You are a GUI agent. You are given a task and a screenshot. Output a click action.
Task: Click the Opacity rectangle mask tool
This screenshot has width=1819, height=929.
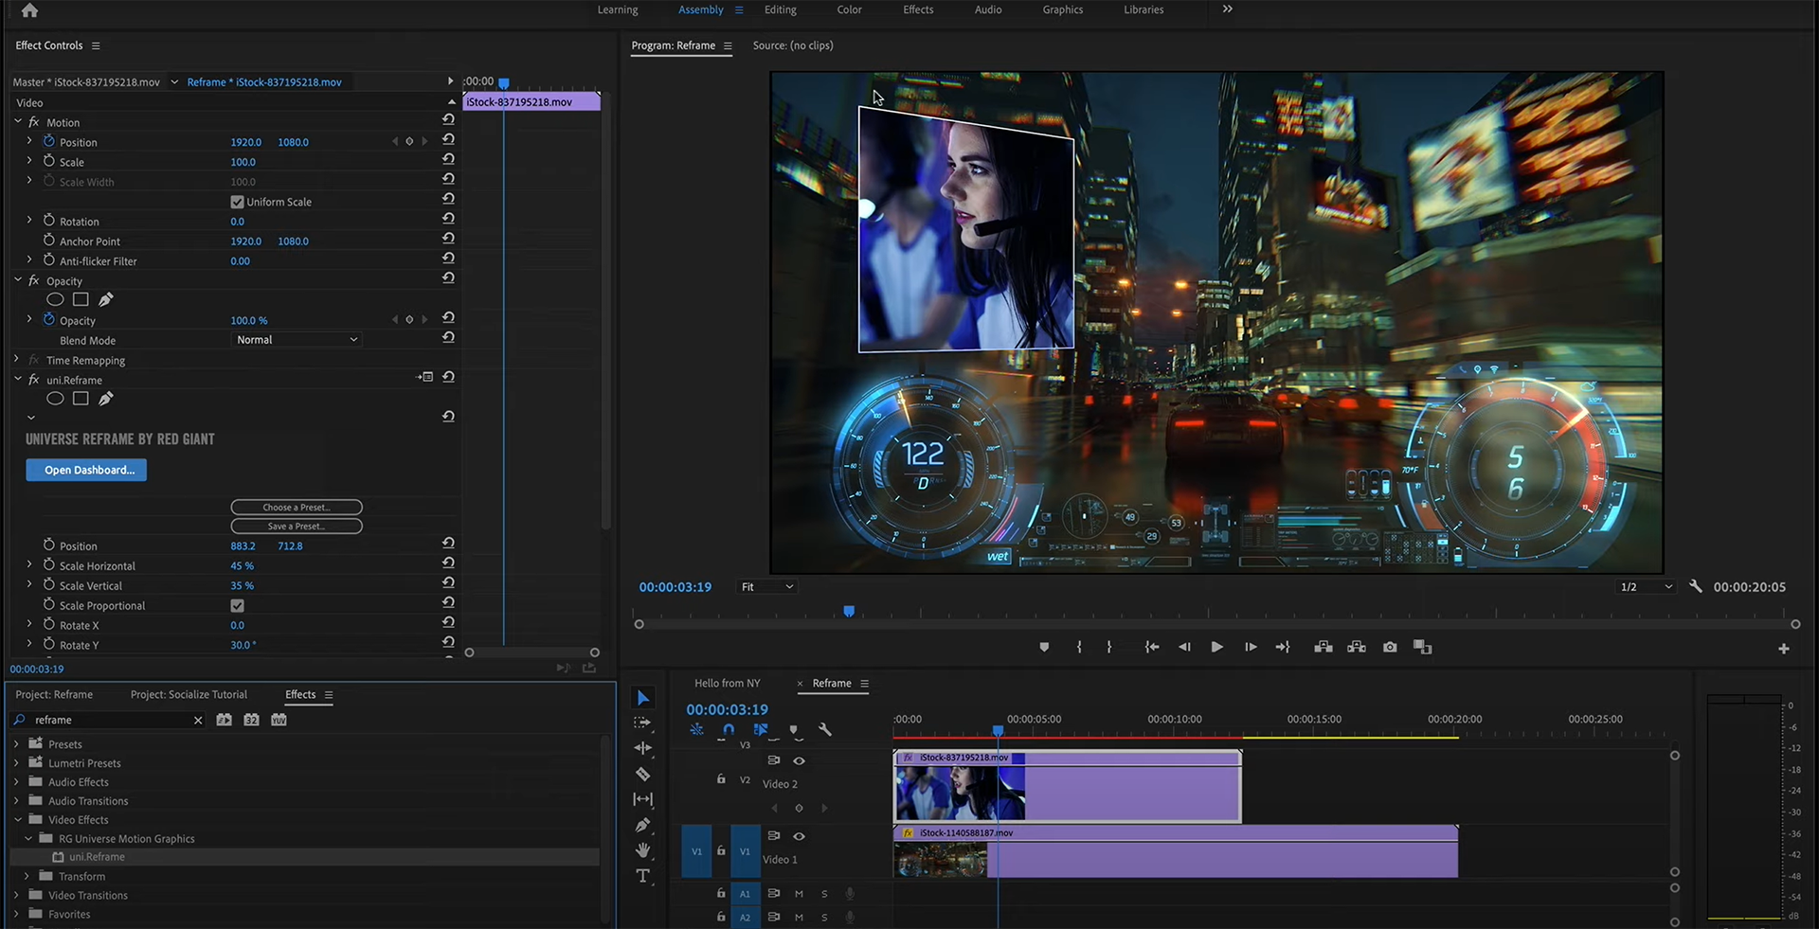point(81,299)
